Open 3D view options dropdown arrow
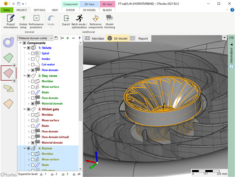This screenshot has width=235, height=177. click(x=224, y=38)
